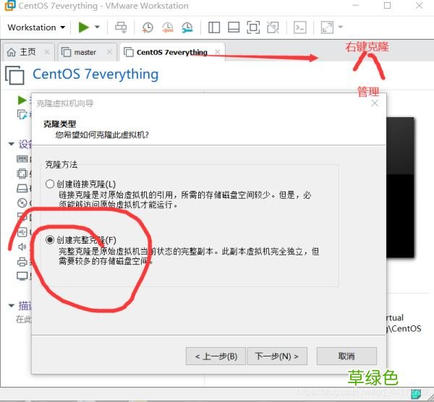
Task: Collapse the 设备 devices section arrow
Action: pos(12,144)
